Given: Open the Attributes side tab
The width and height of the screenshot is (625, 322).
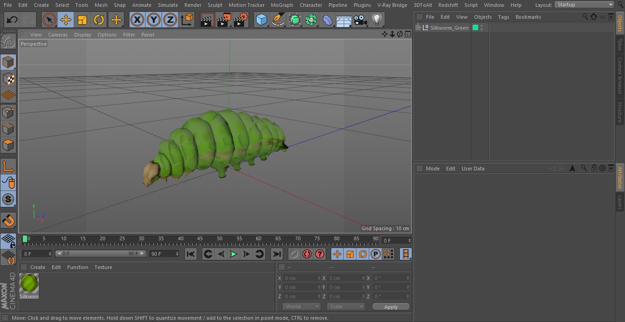Looking at the screenshot, I should pyautogui.click(x=620, y=178).
